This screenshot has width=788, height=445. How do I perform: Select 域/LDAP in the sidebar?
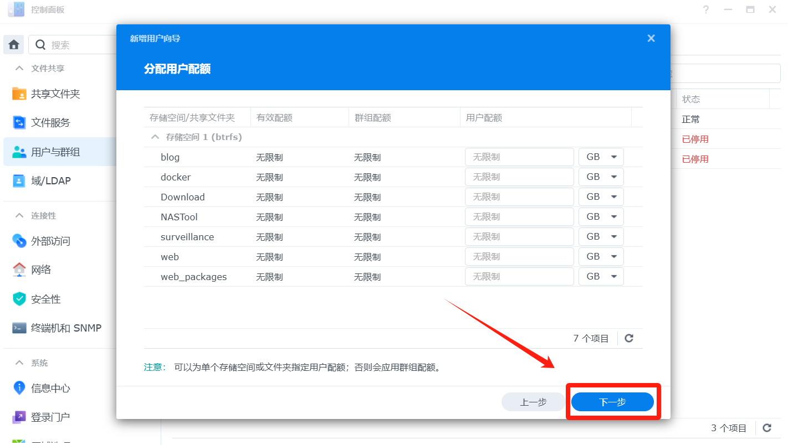pyautogui.click(x=51, y=181)
